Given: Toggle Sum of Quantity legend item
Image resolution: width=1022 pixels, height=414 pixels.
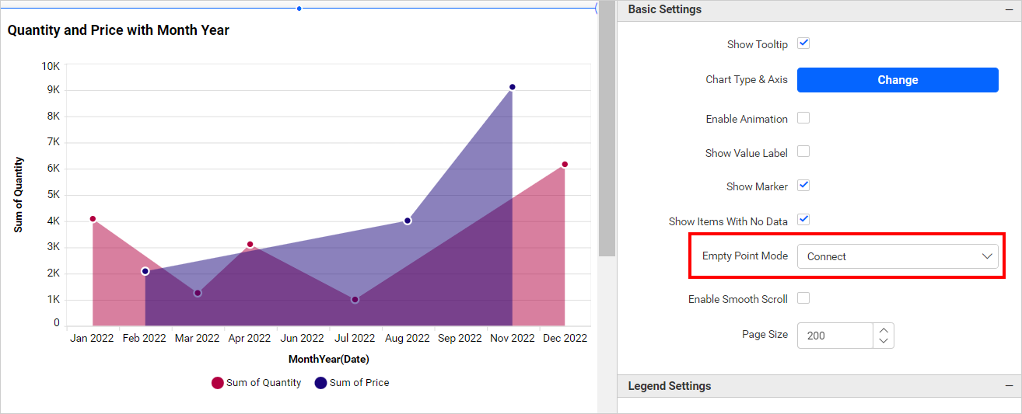Looking at the screenshot, I should tap(256, 383).
